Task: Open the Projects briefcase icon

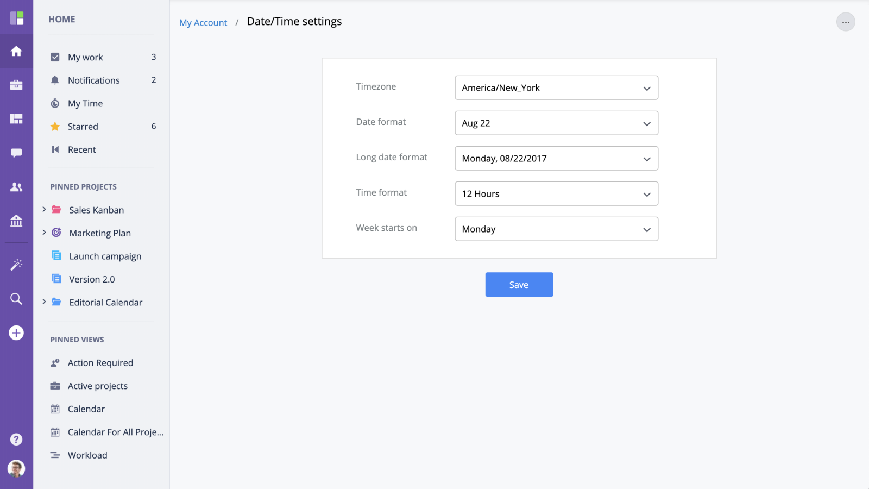Action: [x=16, y=85]
